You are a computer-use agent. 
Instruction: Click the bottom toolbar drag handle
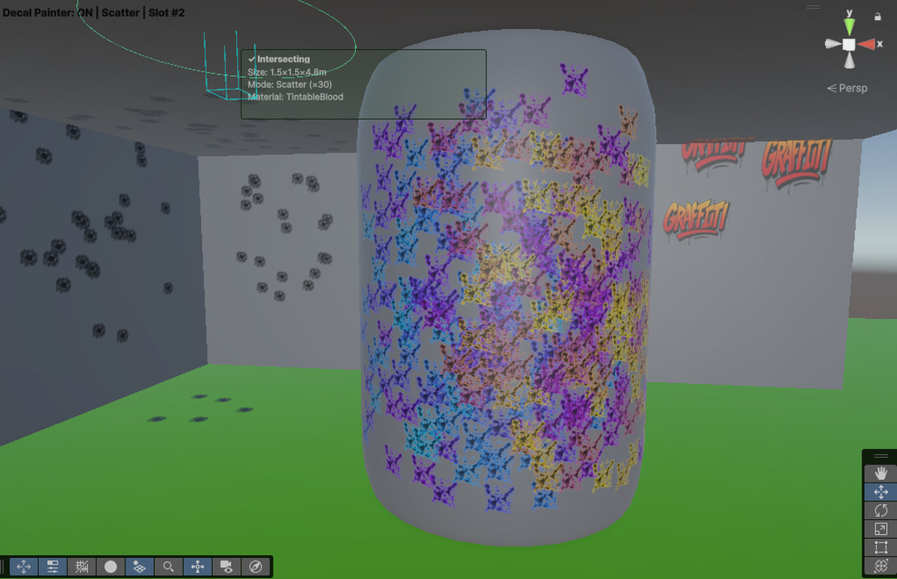tap(4, 567)
